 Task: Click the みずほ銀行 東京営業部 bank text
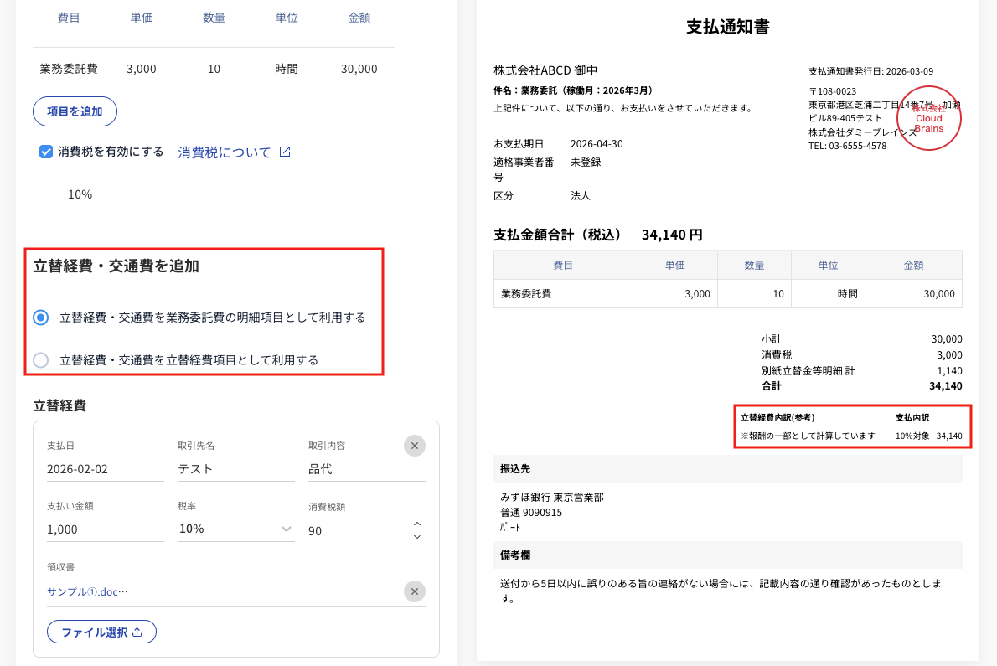552,497
